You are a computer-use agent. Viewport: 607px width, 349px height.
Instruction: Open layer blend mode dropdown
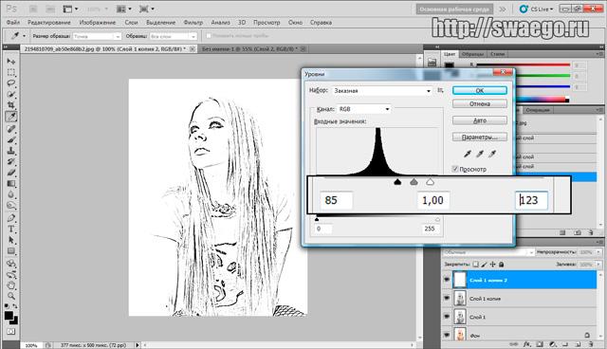(x=488, y=252)
